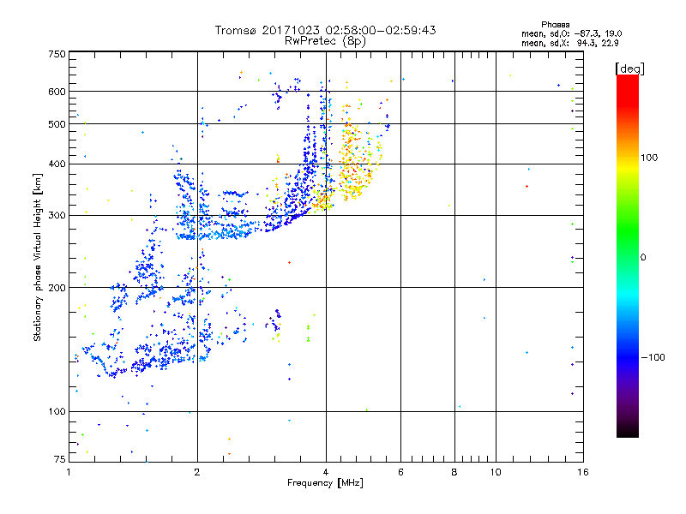Click the 16 tick on frequency axis
The image size is (686, 514).
click(581, 473)
